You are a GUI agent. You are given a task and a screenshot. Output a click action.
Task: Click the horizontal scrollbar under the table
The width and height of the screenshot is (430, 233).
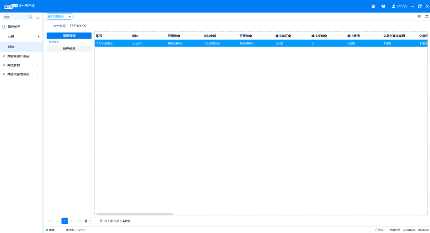134,214
